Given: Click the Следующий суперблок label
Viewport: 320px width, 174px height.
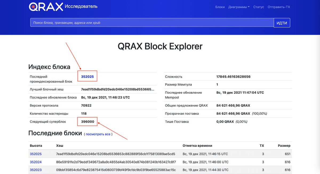Looking at the screenshot, I should pos(48,122).
